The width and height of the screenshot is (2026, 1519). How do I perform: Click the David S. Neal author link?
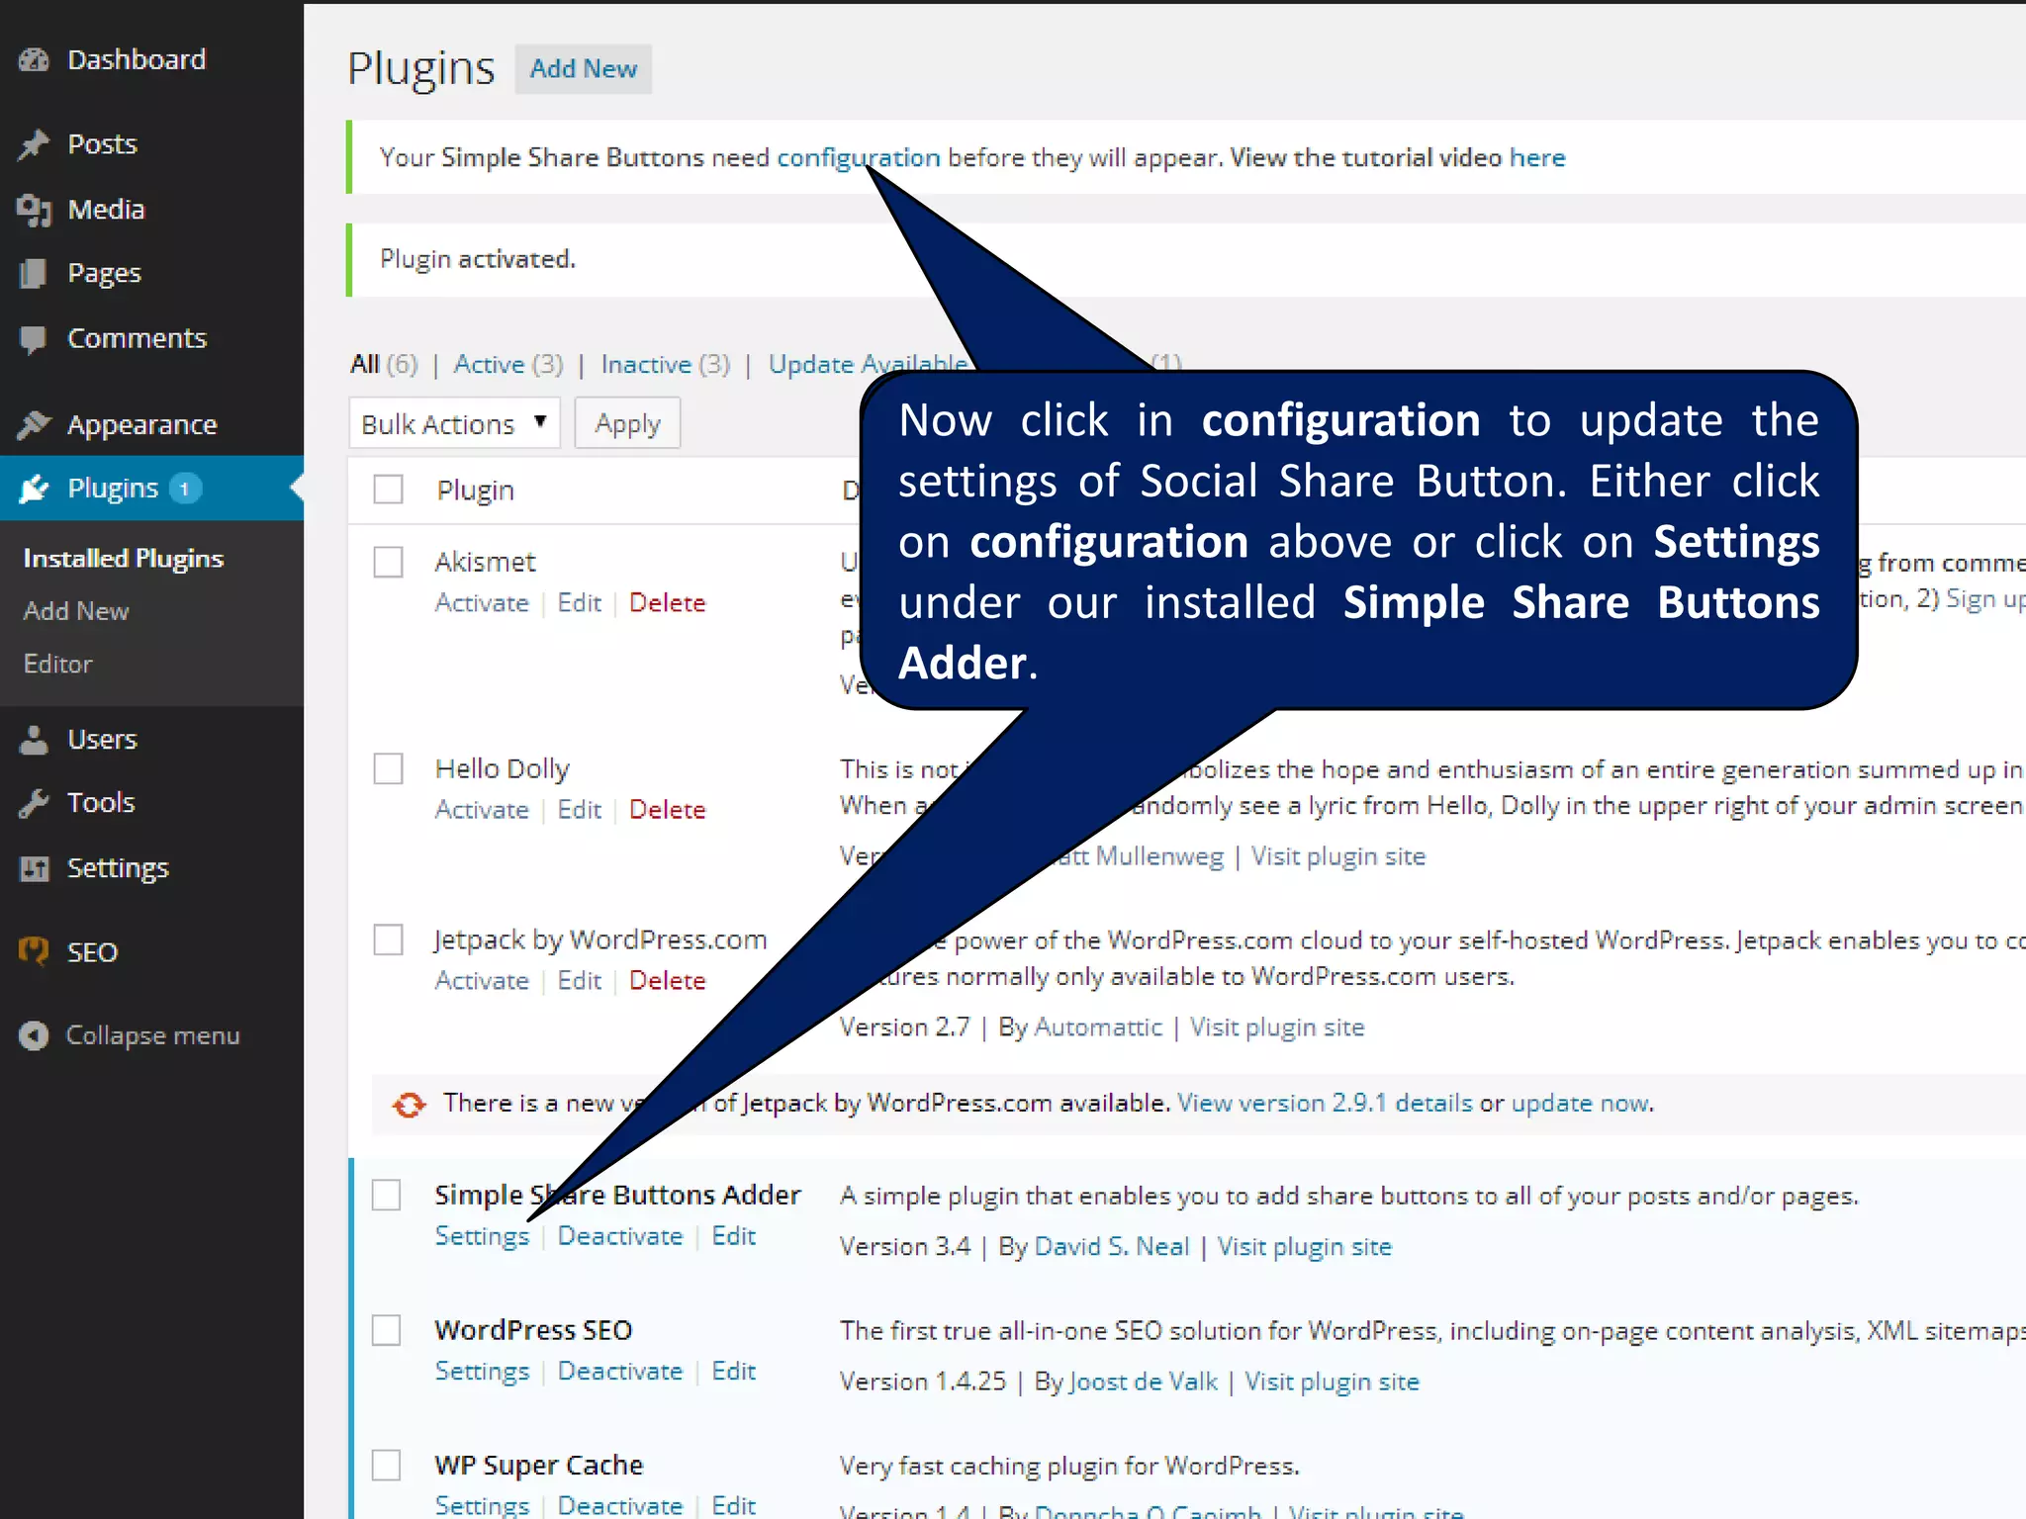(x=1112, y=1247)
